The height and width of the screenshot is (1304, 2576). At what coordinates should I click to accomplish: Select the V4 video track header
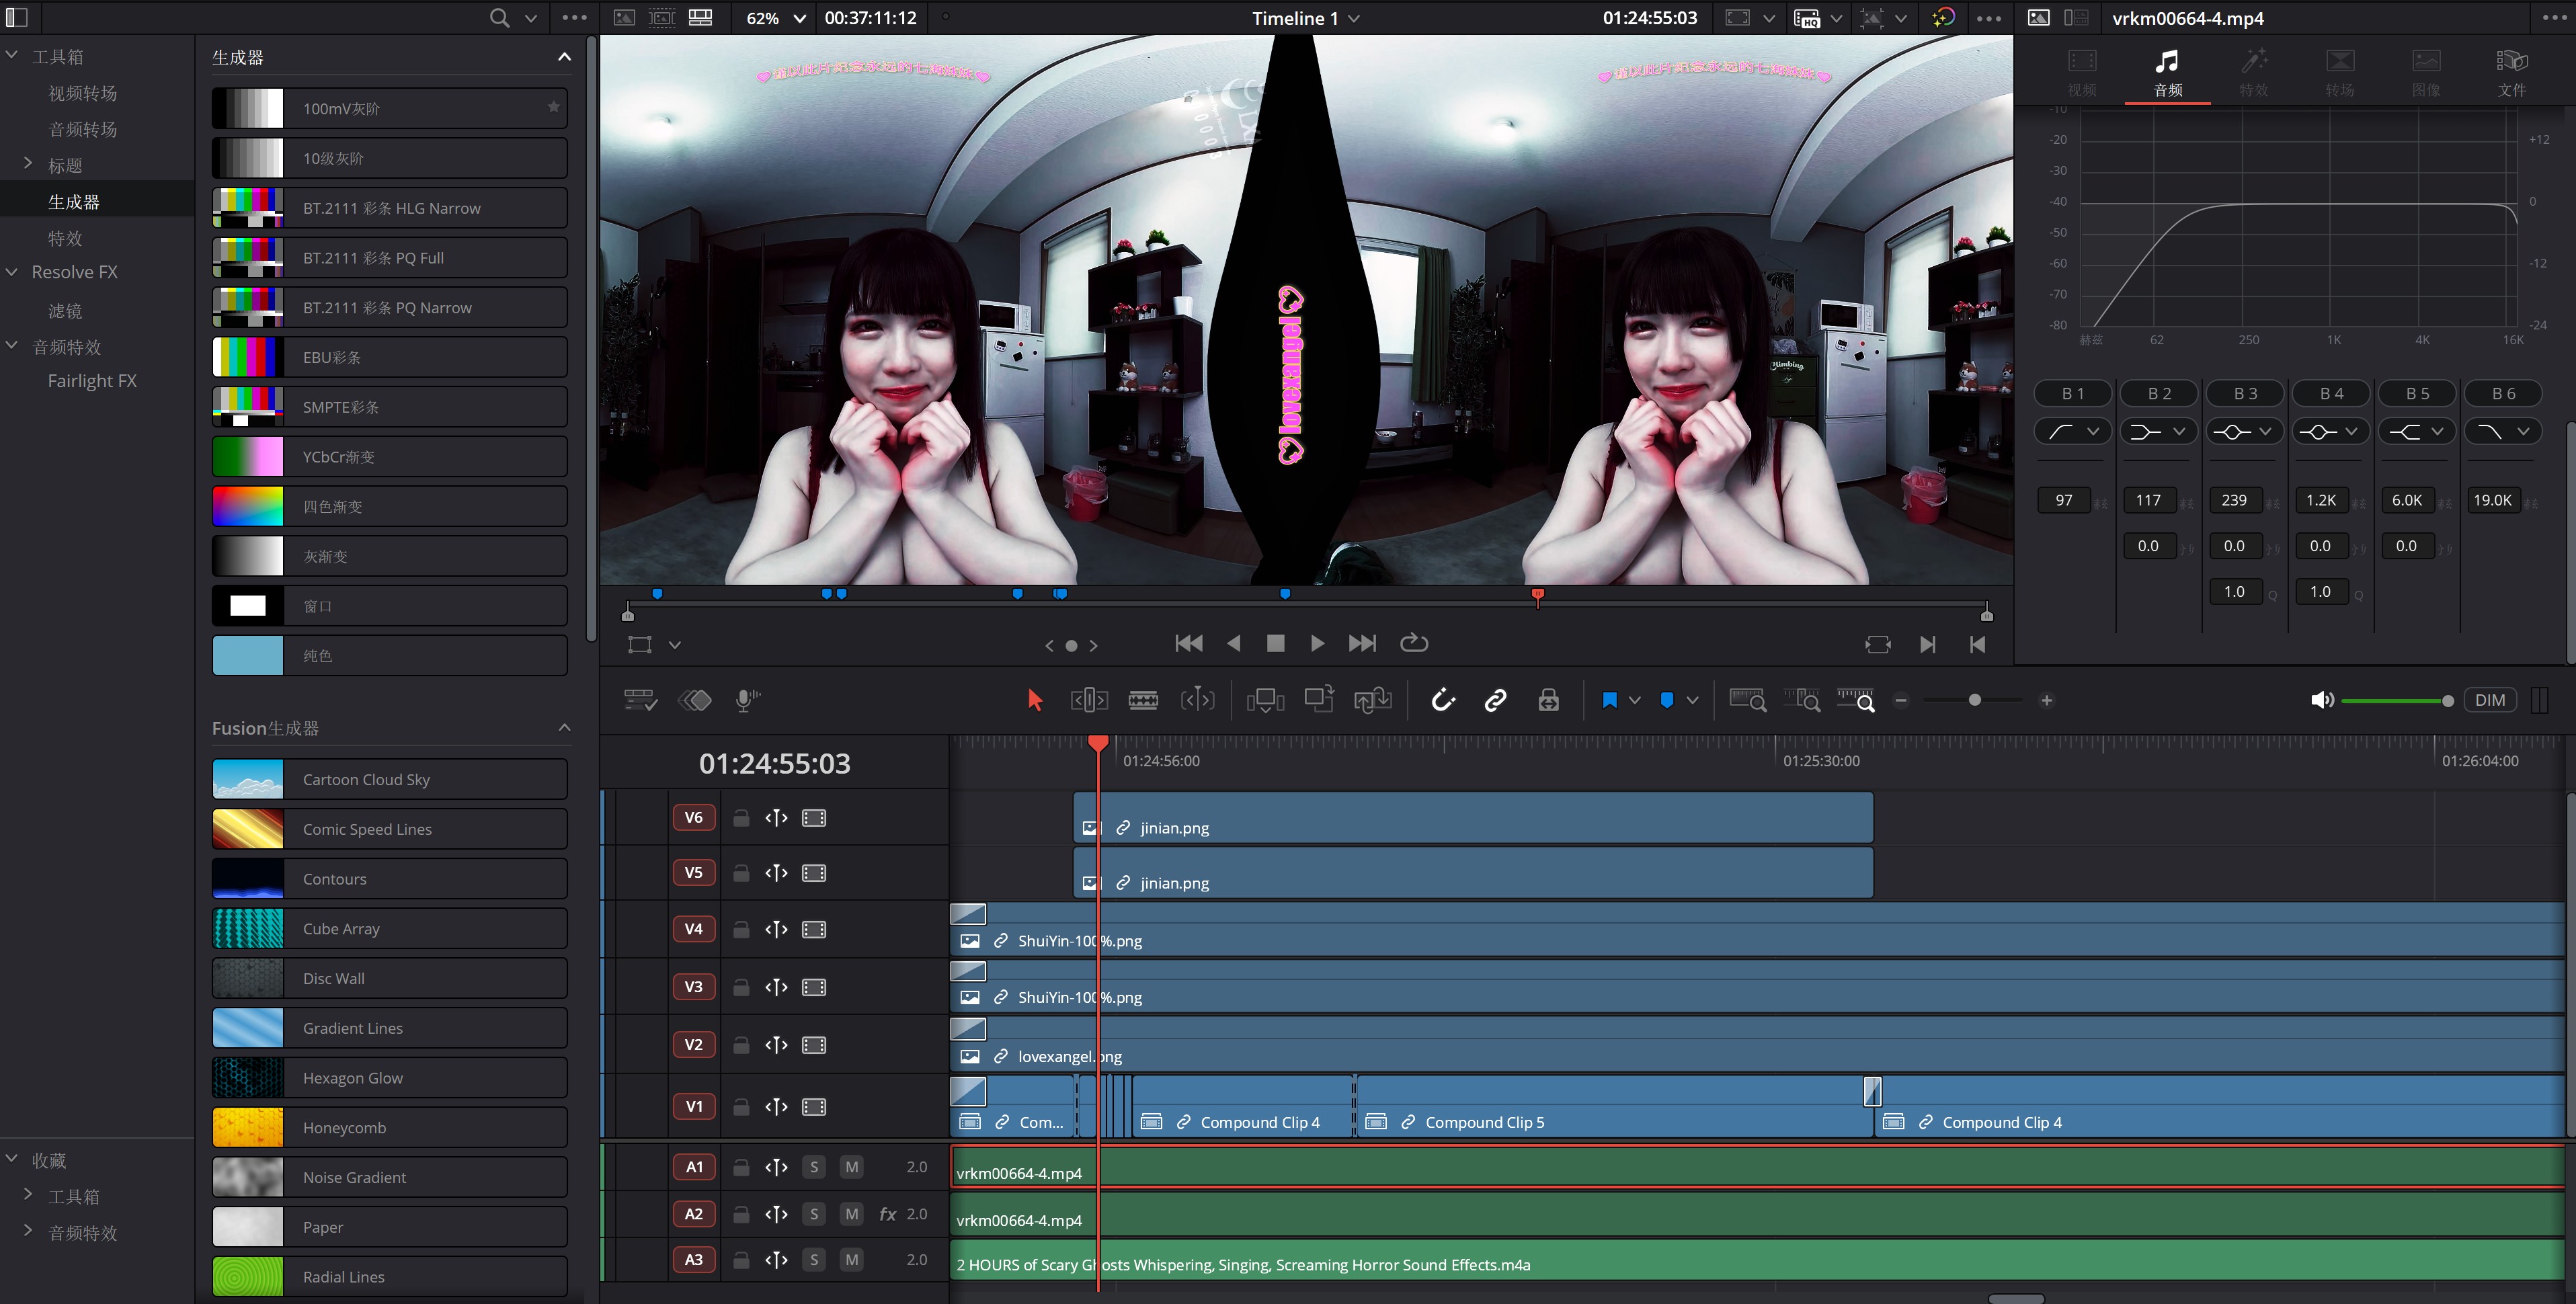(693, 929)
